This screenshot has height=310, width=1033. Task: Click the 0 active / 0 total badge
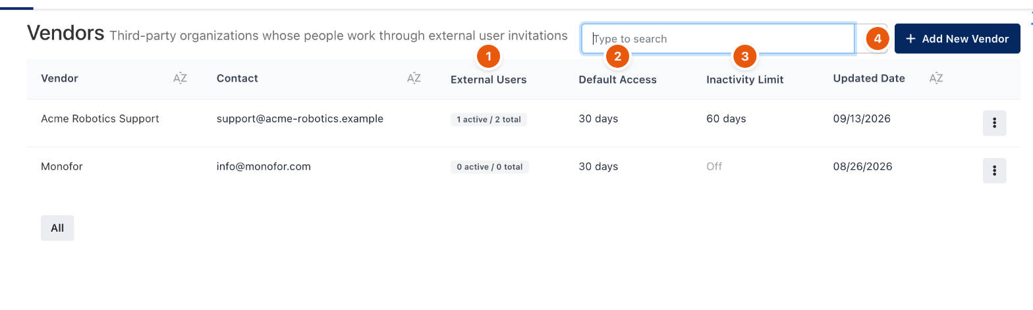pos(489,167)
